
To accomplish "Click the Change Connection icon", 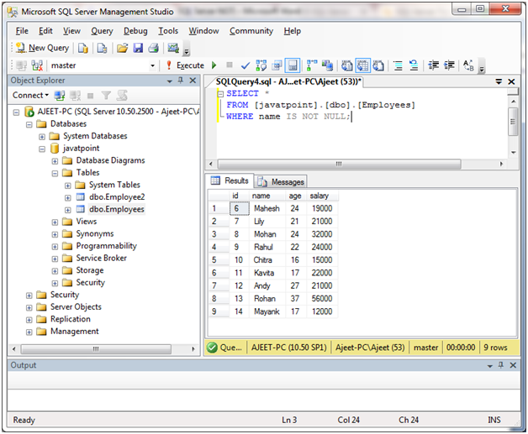I will (37, 65).
